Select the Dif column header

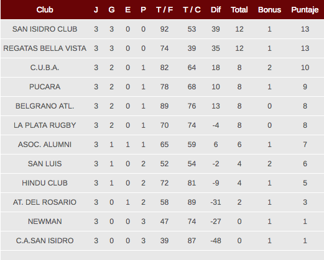coord(216,10)
